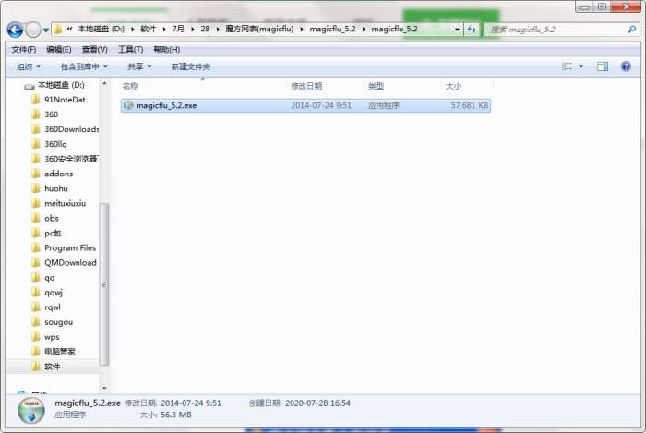Open the 360llq folder

tap(55, 144)
